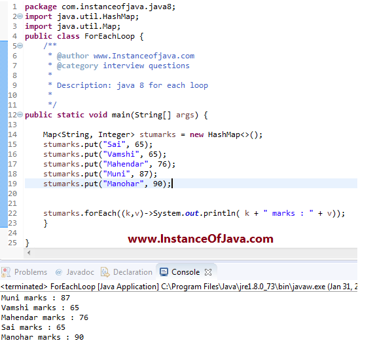Click line number 14 in the gutter

click(x=12, y=134)
